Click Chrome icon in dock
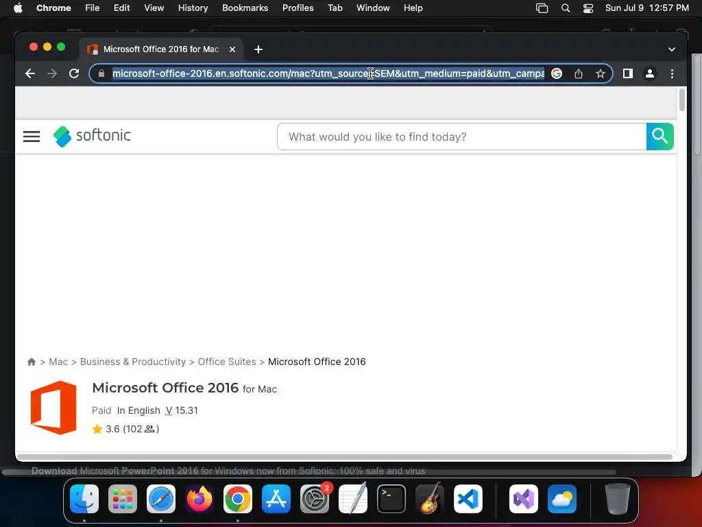Image resolution: width=702 pixels, height=527 pixels. click(238, 499)
